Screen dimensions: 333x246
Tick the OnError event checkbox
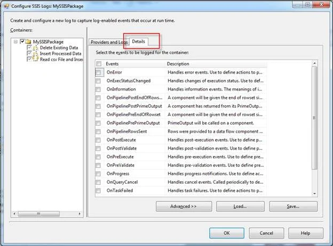click(x=98, y=72)
